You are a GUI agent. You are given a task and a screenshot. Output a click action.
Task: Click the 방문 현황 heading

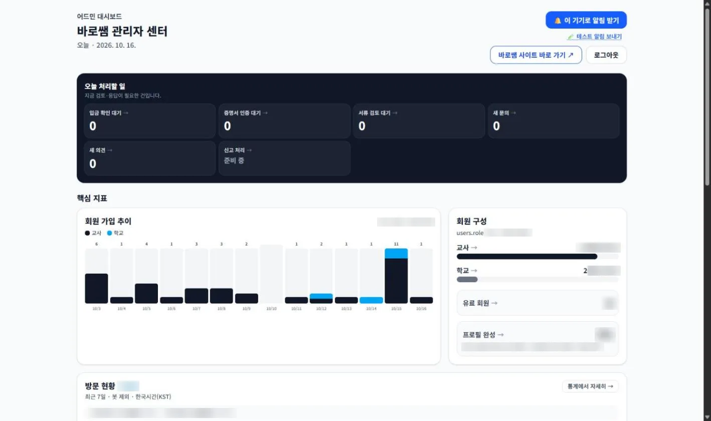[x=100, y=386]
